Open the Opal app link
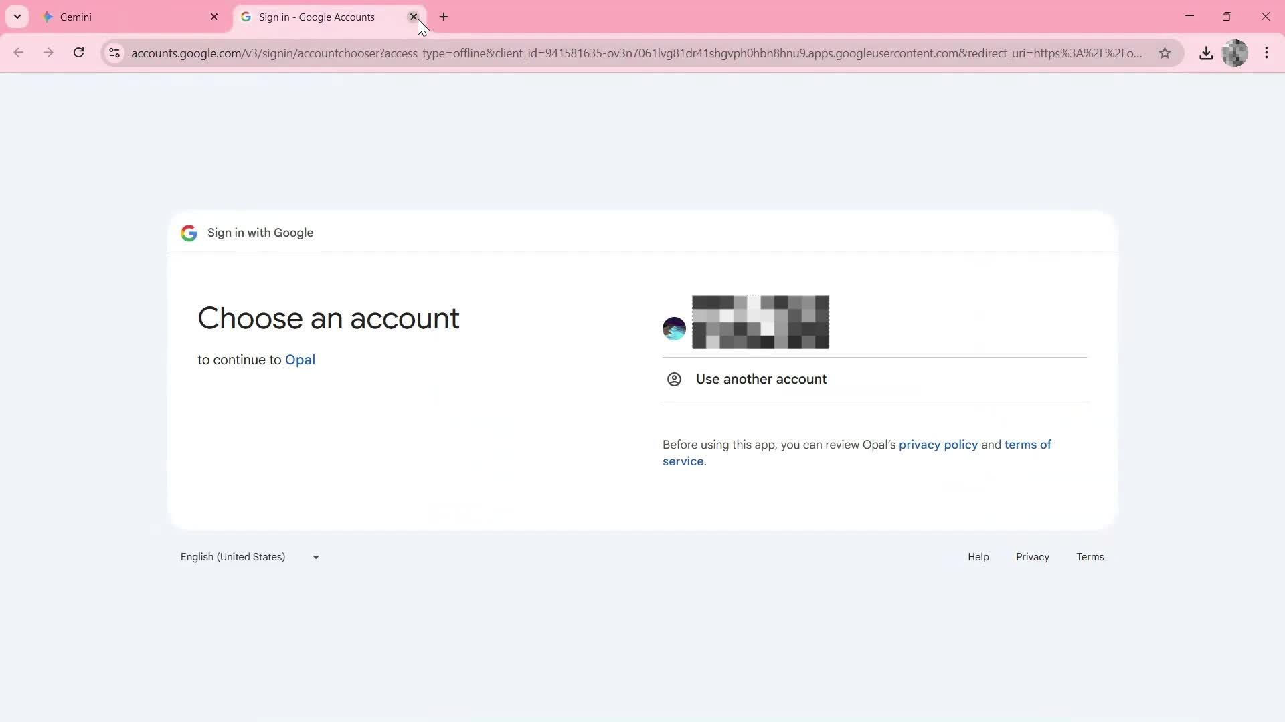1285x722 pixels. (x=300, y=360)
